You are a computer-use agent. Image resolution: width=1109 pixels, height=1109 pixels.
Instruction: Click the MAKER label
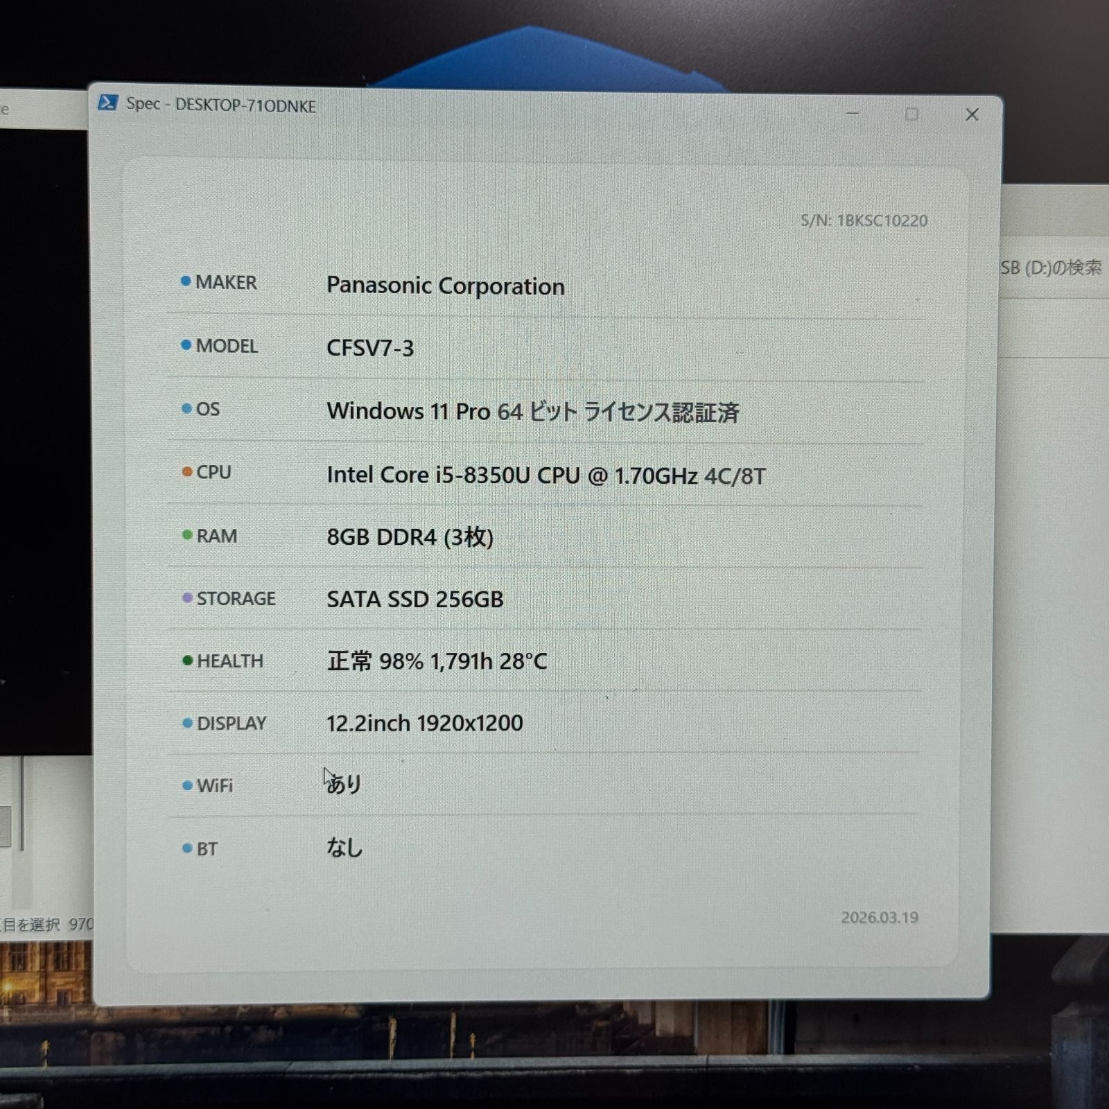(x=226, y=282)
